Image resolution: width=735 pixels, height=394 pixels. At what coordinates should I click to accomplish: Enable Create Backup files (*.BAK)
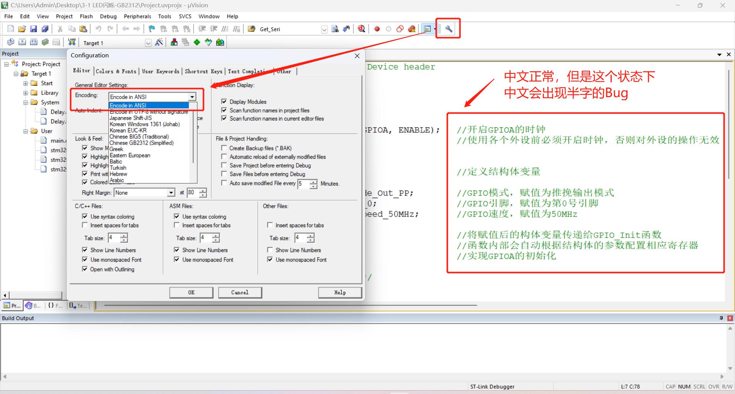point(224,148)
